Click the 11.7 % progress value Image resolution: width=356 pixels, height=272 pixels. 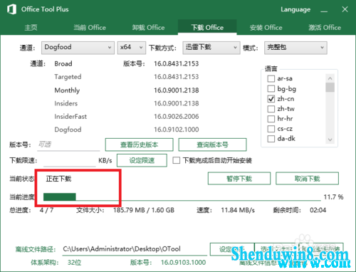(x=333, y=197)
